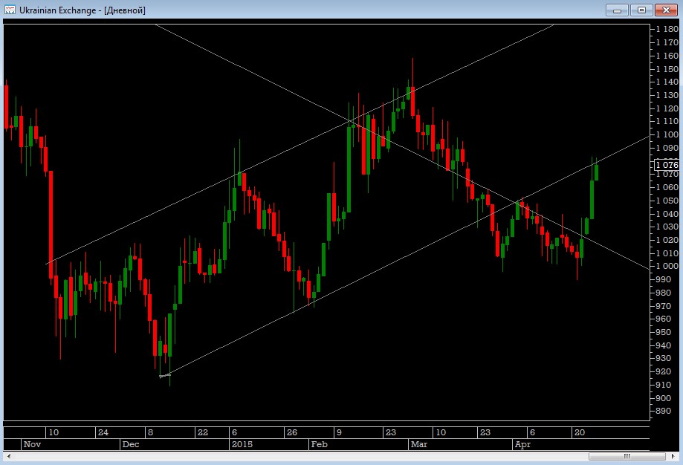Click the date label 8 on the time axis
Viewport: 683px width, 465px height.
point(150,432)
